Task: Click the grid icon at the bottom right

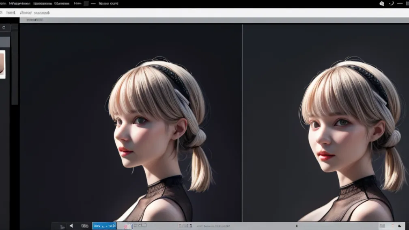Action: tap(382, 226)
